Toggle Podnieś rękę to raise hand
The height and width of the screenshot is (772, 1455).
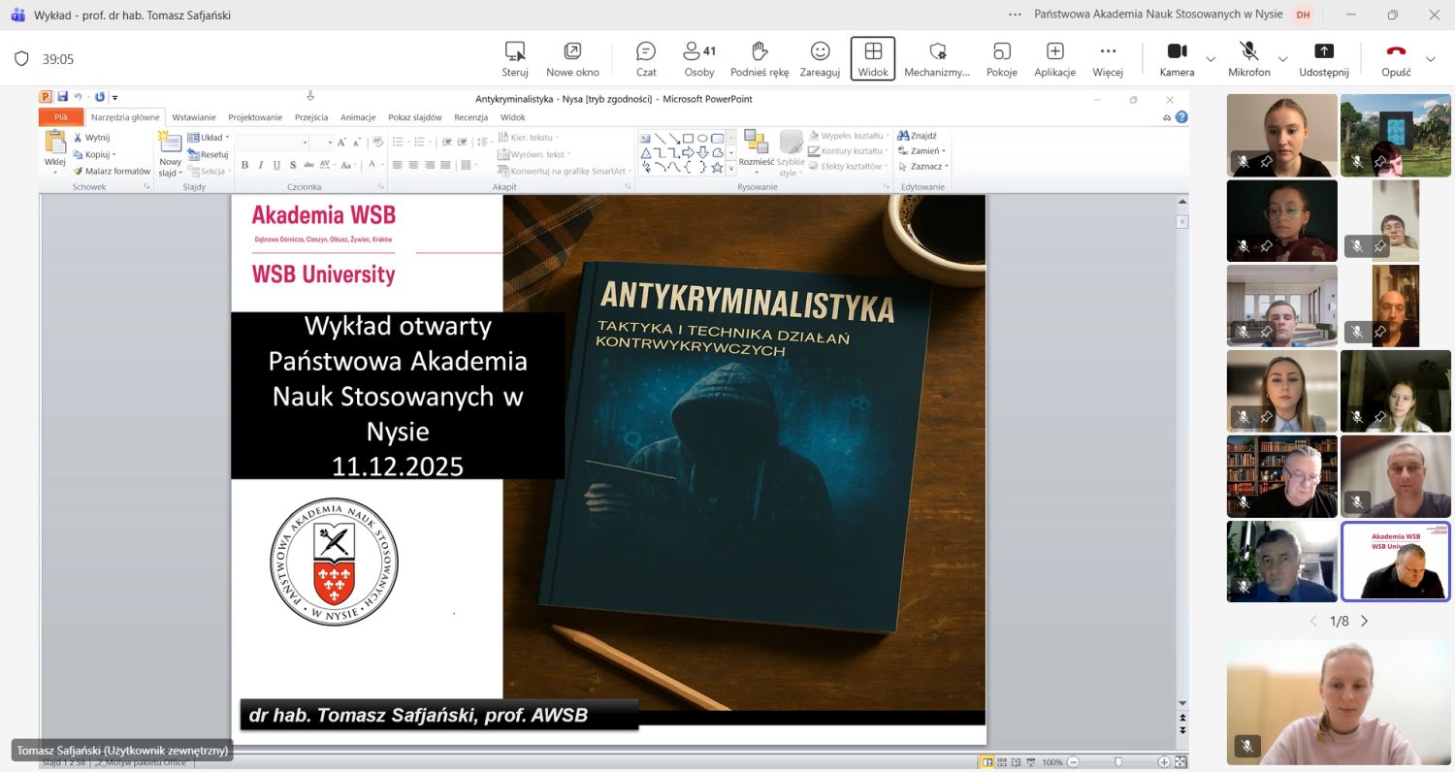759,58
